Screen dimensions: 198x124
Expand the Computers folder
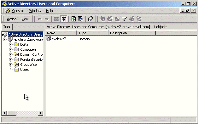11,49
